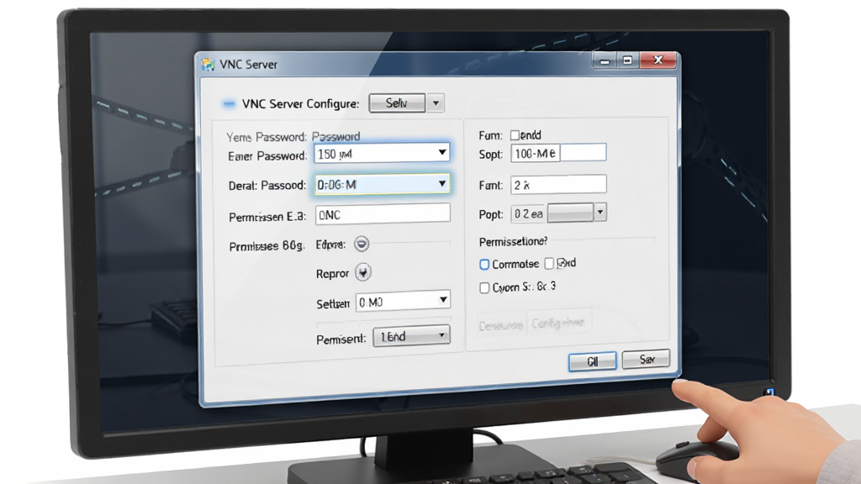Enable the Cormotse checkbox
Image resolution: width=861 pixels, height=484 pixels.
[x=484, y=265]
